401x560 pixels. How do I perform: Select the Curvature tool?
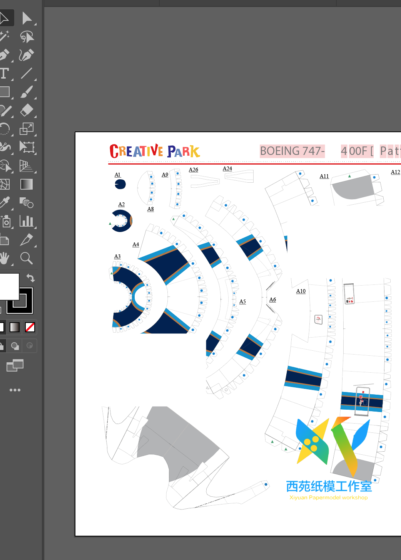pos(27,55)
